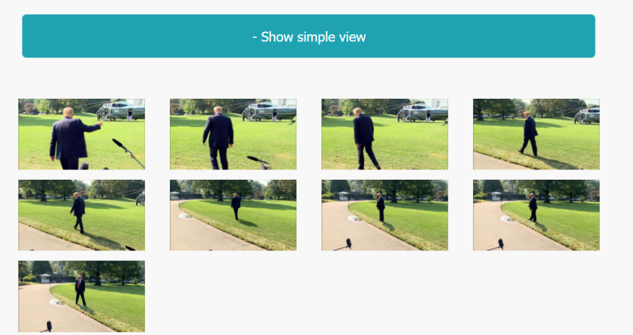
Task: Pick frame with helicopter cut off at top-row right edge
Action: [x=536, y=134]
